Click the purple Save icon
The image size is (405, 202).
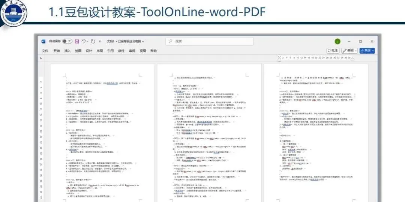point(77,41)
